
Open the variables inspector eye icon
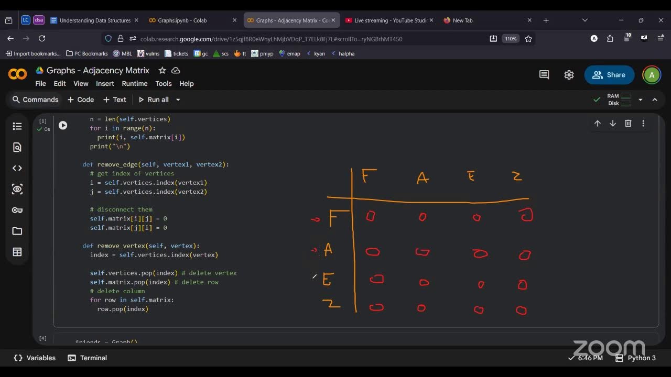[x=17, y=189]
